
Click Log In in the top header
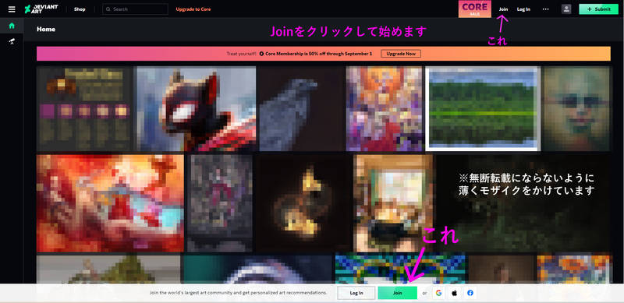coord(523,9)
